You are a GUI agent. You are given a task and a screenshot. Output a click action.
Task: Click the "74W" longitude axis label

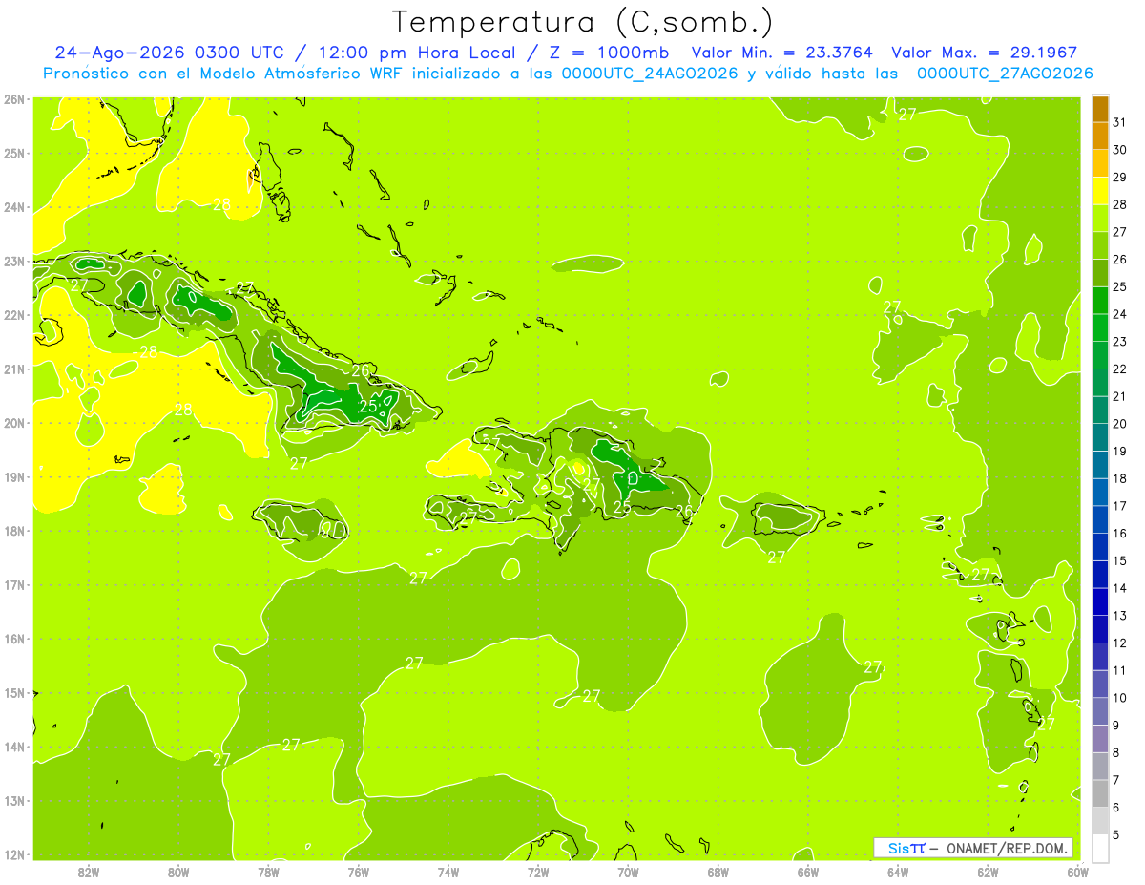pyautogui.click(x=448, y=872)
